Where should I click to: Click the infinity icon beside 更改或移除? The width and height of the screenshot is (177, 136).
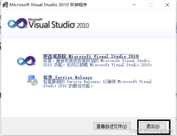[x=26, y=61]
